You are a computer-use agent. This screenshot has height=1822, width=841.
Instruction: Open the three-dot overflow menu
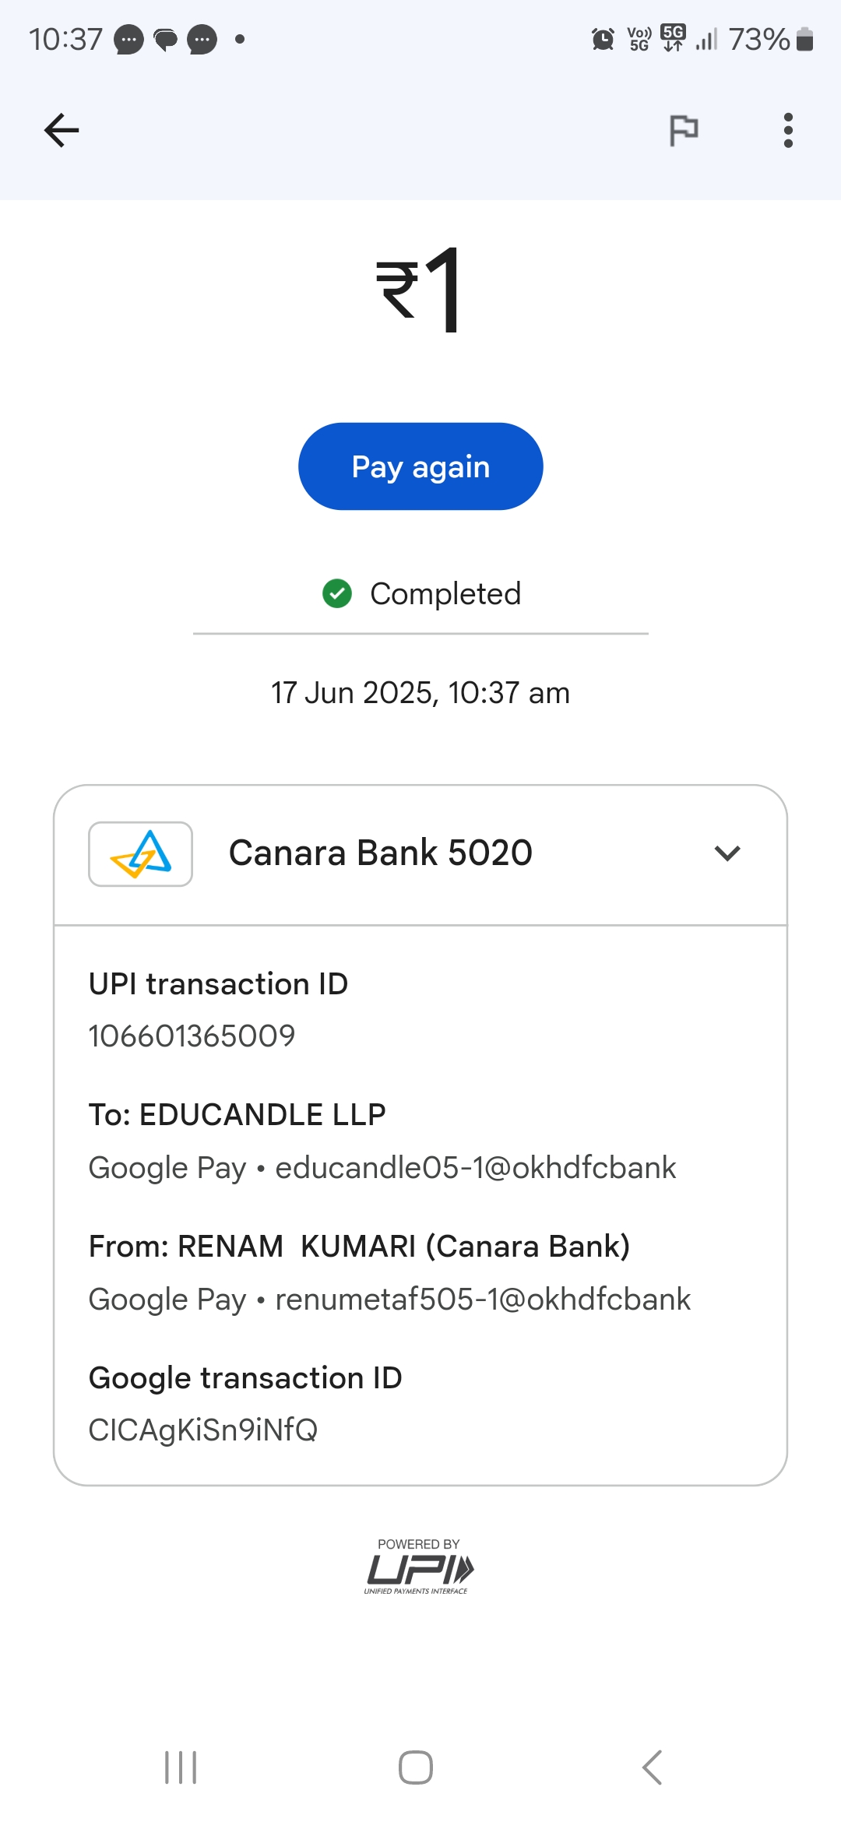pos(788,130)
